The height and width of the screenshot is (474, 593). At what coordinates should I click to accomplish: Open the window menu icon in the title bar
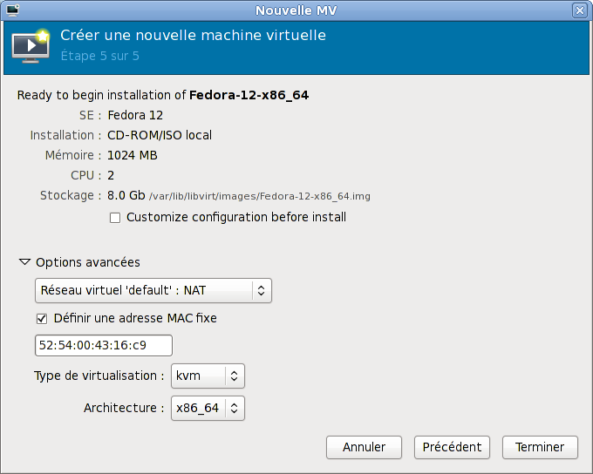[12, 10]
